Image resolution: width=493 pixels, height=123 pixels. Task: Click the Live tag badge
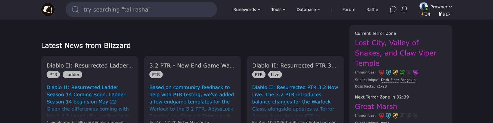pos(275,75)
